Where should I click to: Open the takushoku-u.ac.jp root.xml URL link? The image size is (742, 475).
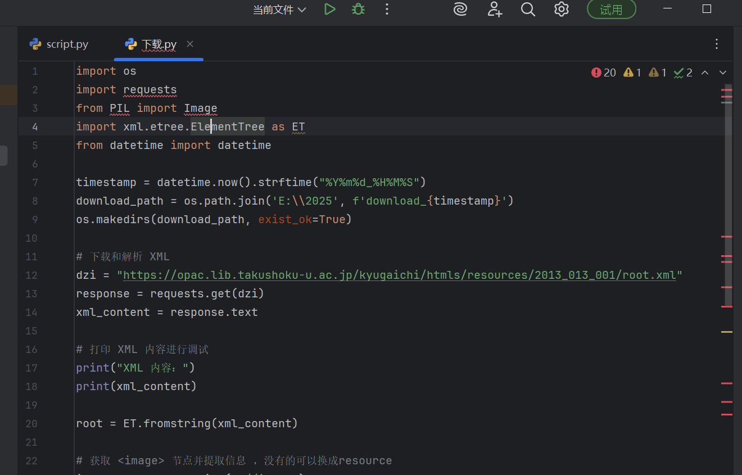pyautogui.click(x=399, y=275)
